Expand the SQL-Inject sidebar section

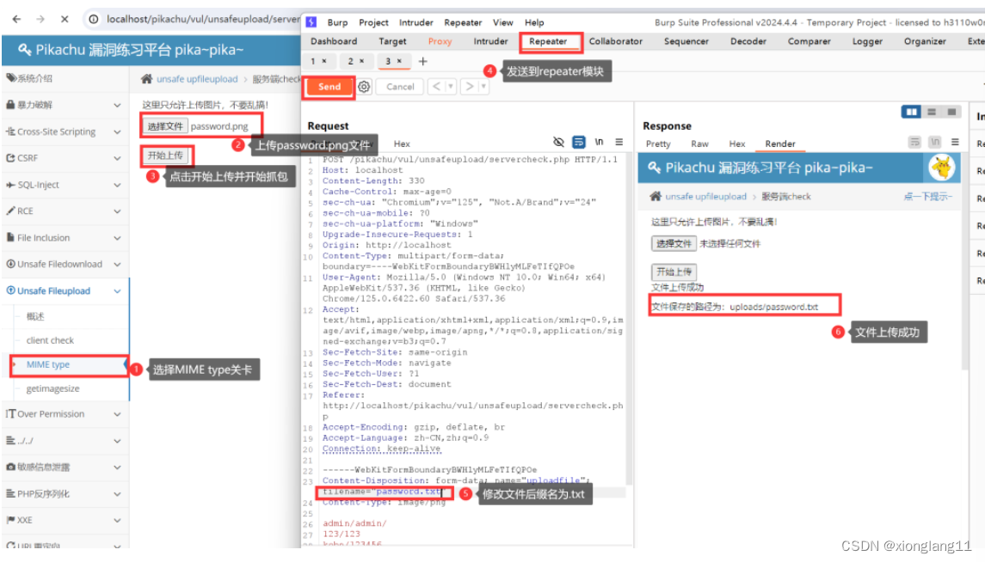pyautogui.click(x=65, y=185)
